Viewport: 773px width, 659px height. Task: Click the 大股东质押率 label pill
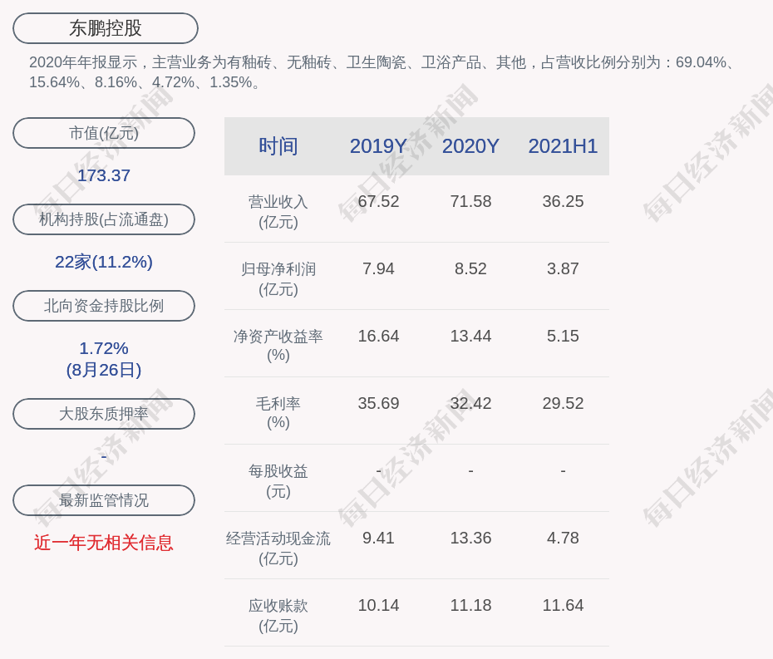[x=104, y=414]
